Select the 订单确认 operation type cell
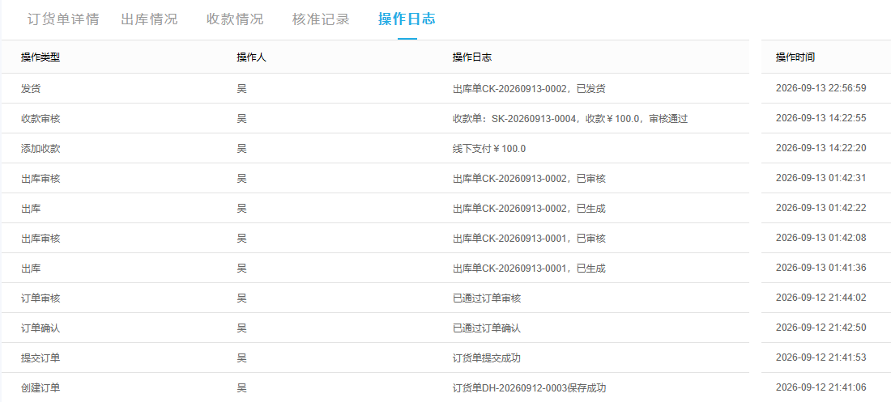This screenshot has height=402, width=891. (x=40, y=328)
